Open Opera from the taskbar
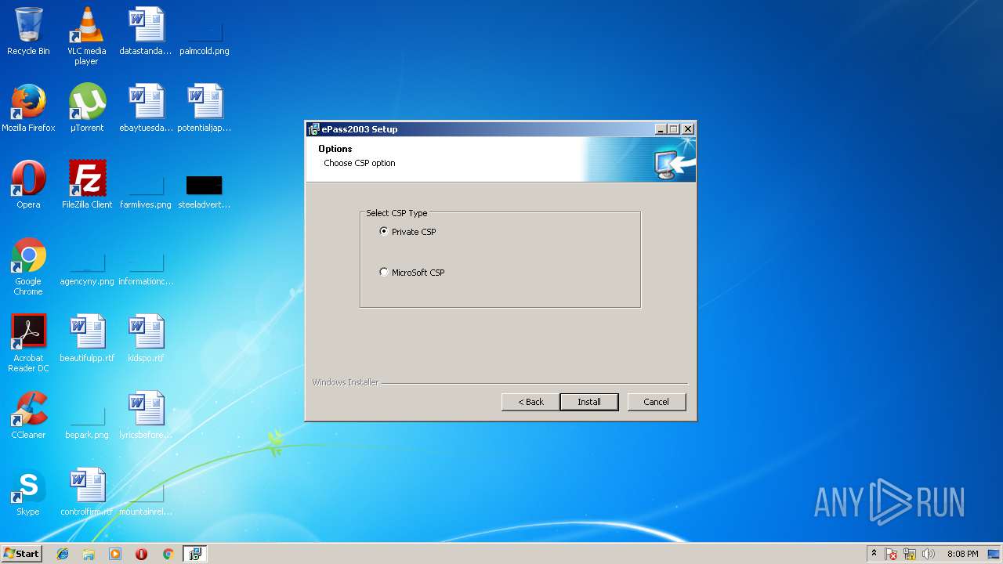 coord(141,554)
